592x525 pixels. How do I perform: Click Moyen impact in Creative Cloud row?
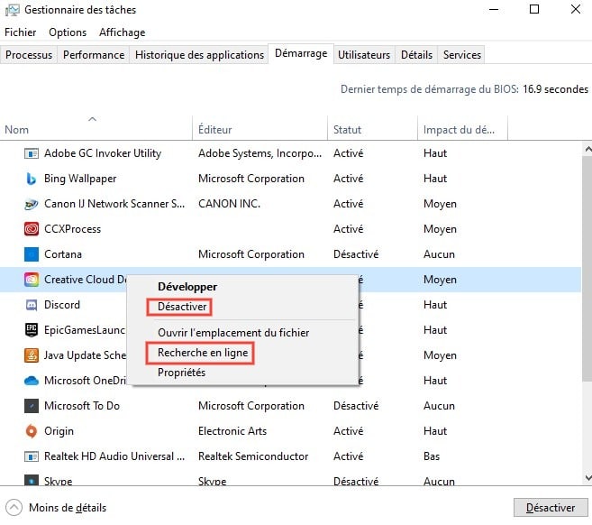coord(440,280)
